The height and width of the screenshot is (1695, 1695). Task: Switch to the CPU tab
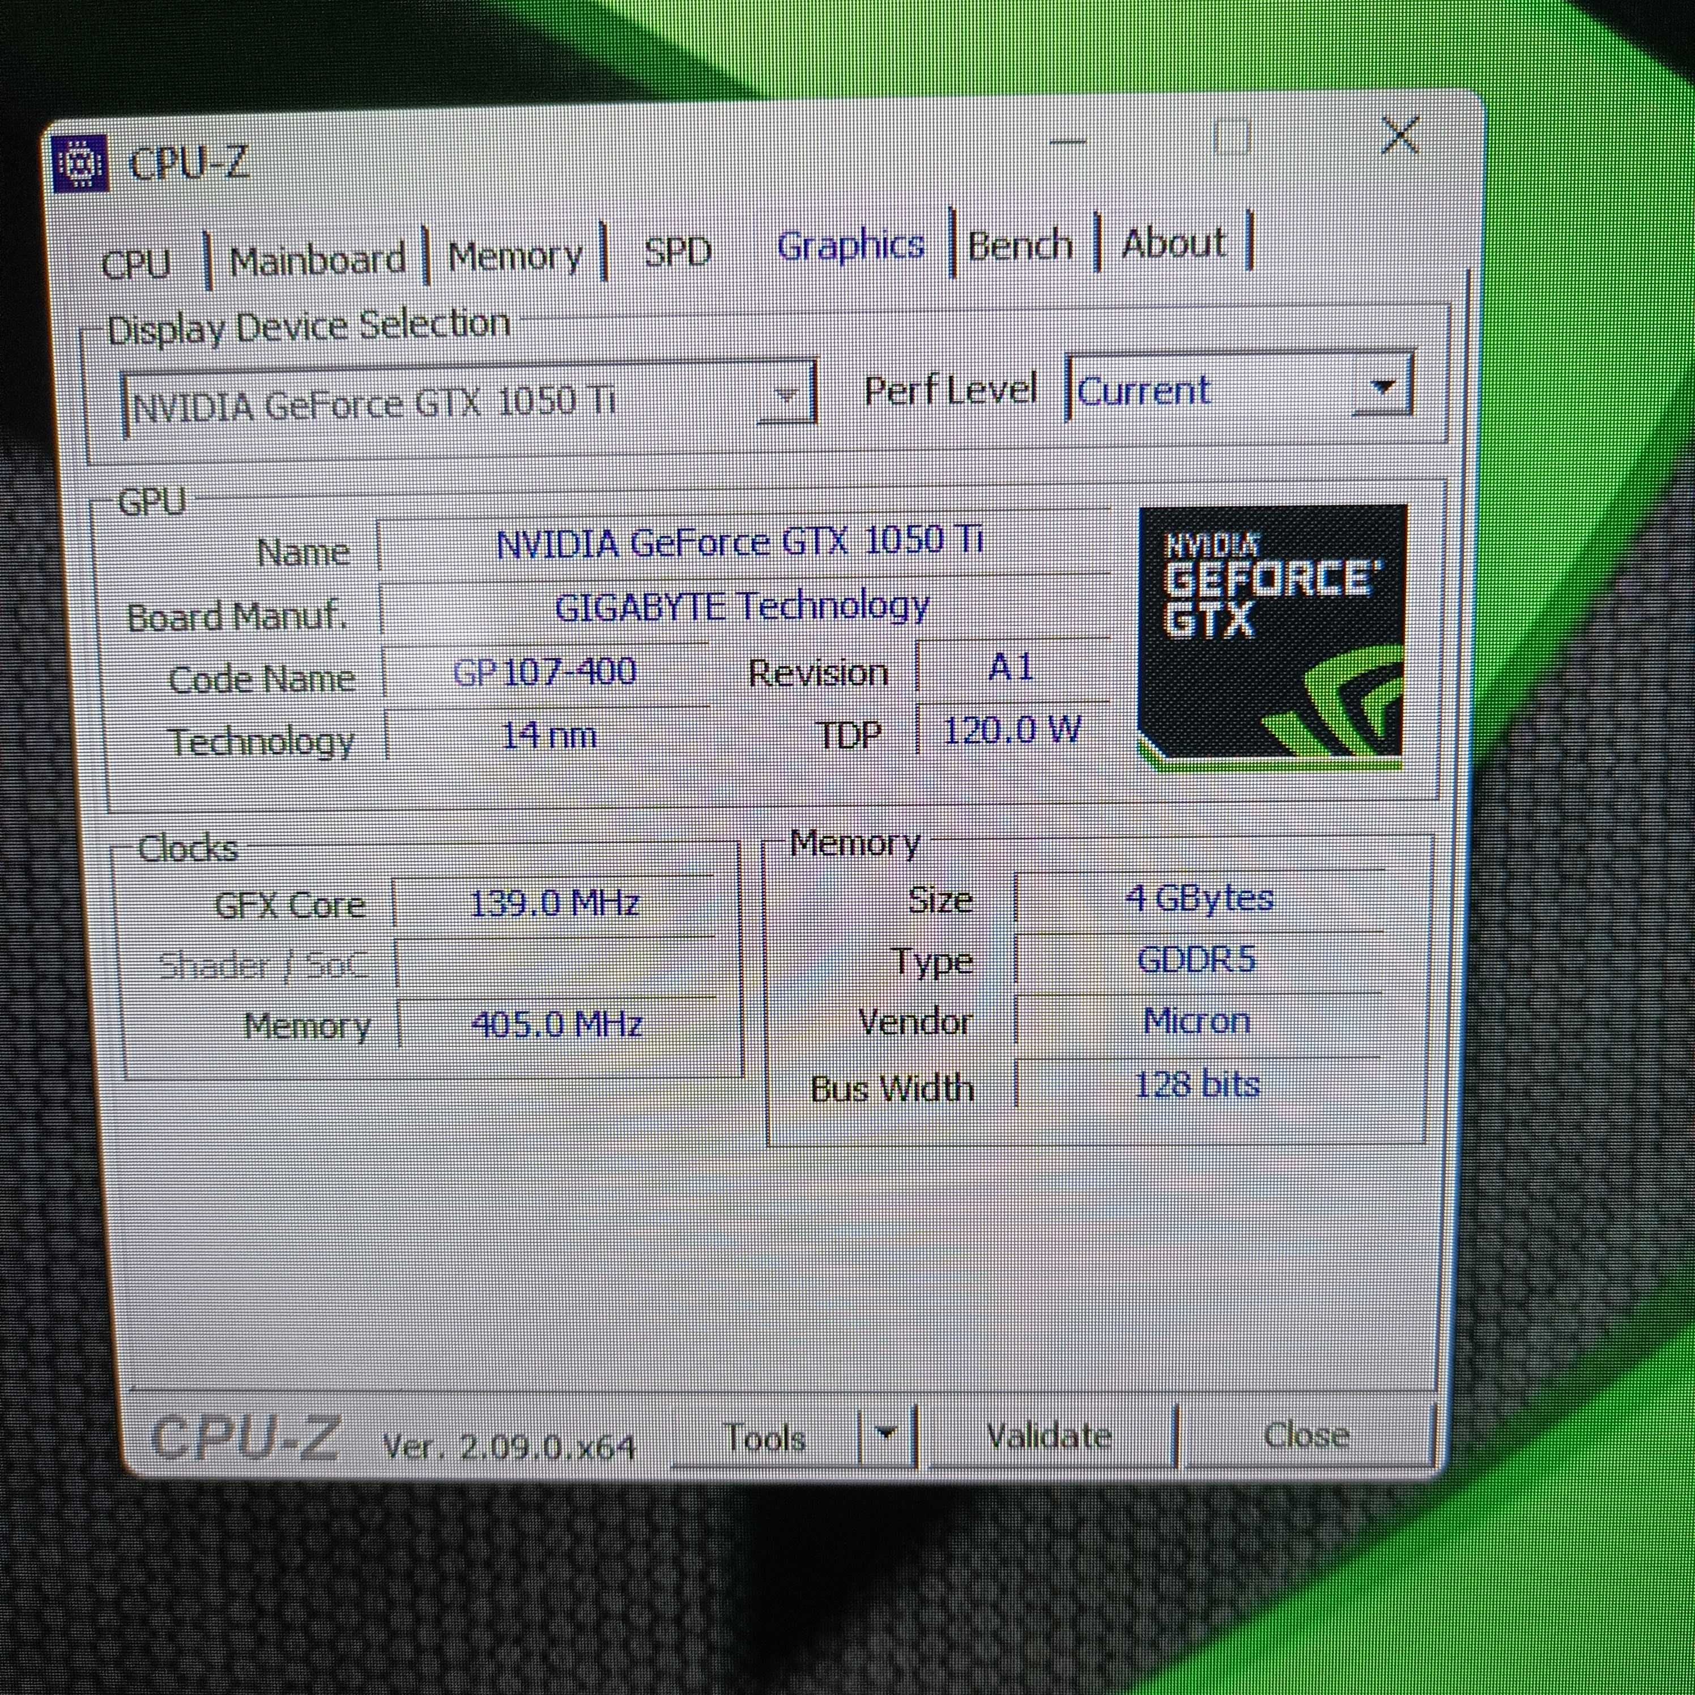(x=136, y=263)
